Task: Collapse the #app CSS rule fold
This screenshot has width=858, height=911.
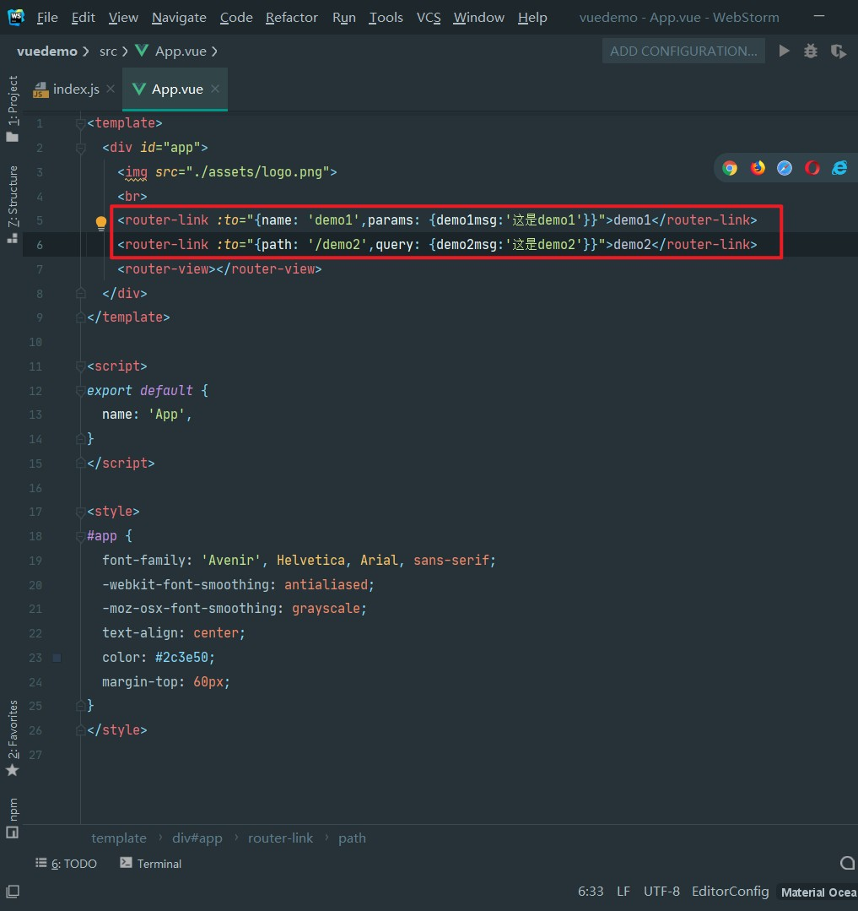Action: 81,536
